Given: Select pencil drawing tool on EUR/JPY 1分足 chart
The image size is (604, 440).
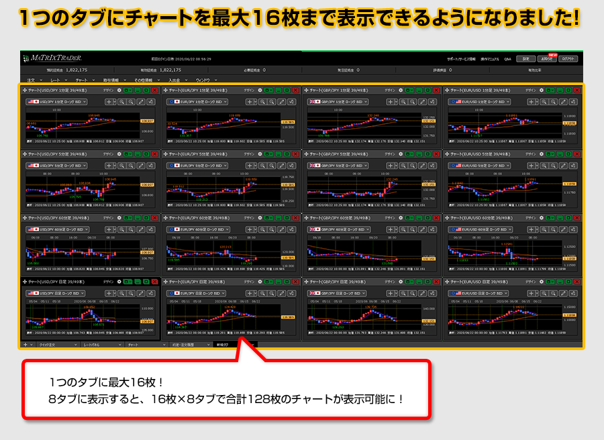Looking at the screenshot, I should [x=282, y=102].
